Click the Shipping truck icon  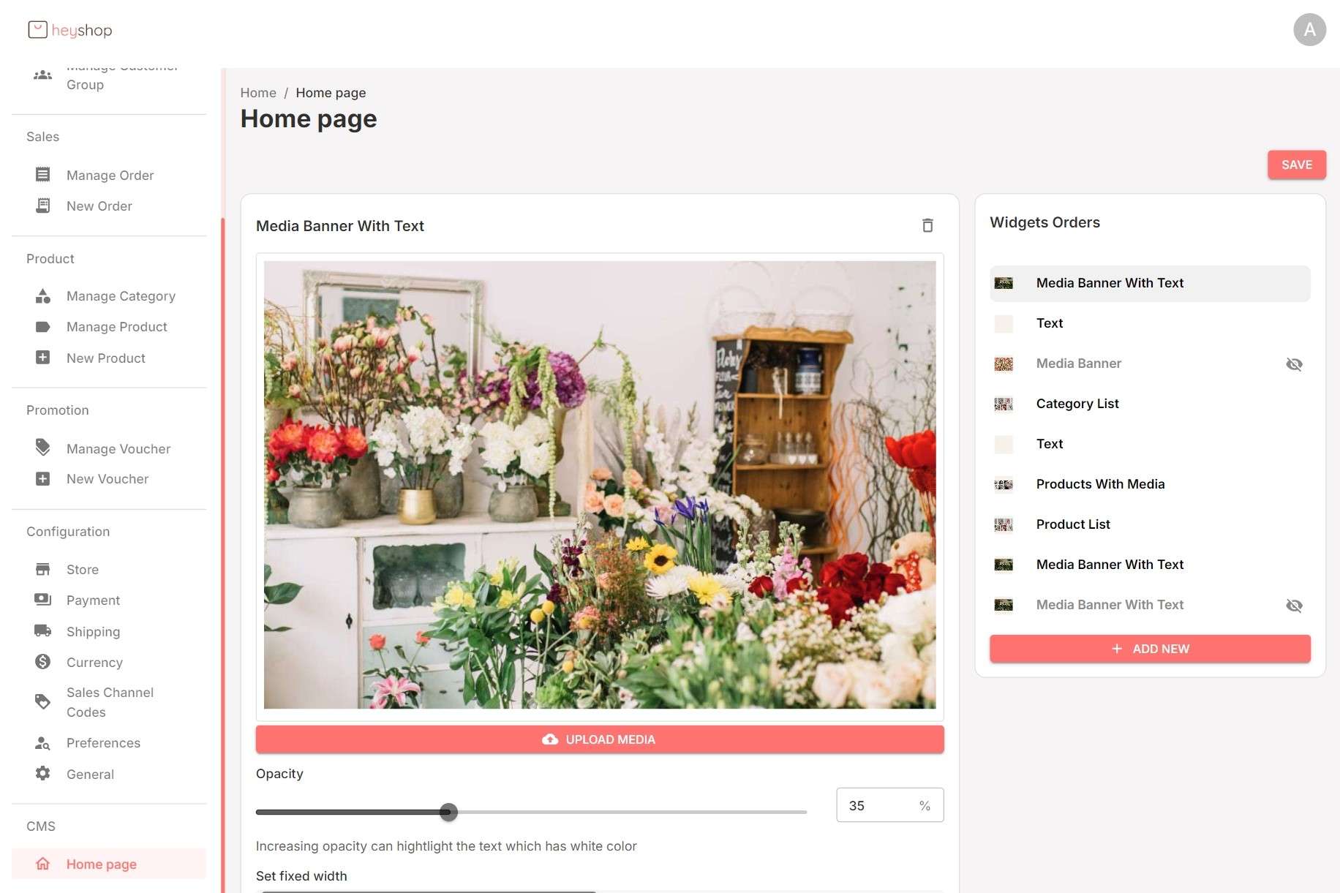pyautogui.click(x=43, y=631)
